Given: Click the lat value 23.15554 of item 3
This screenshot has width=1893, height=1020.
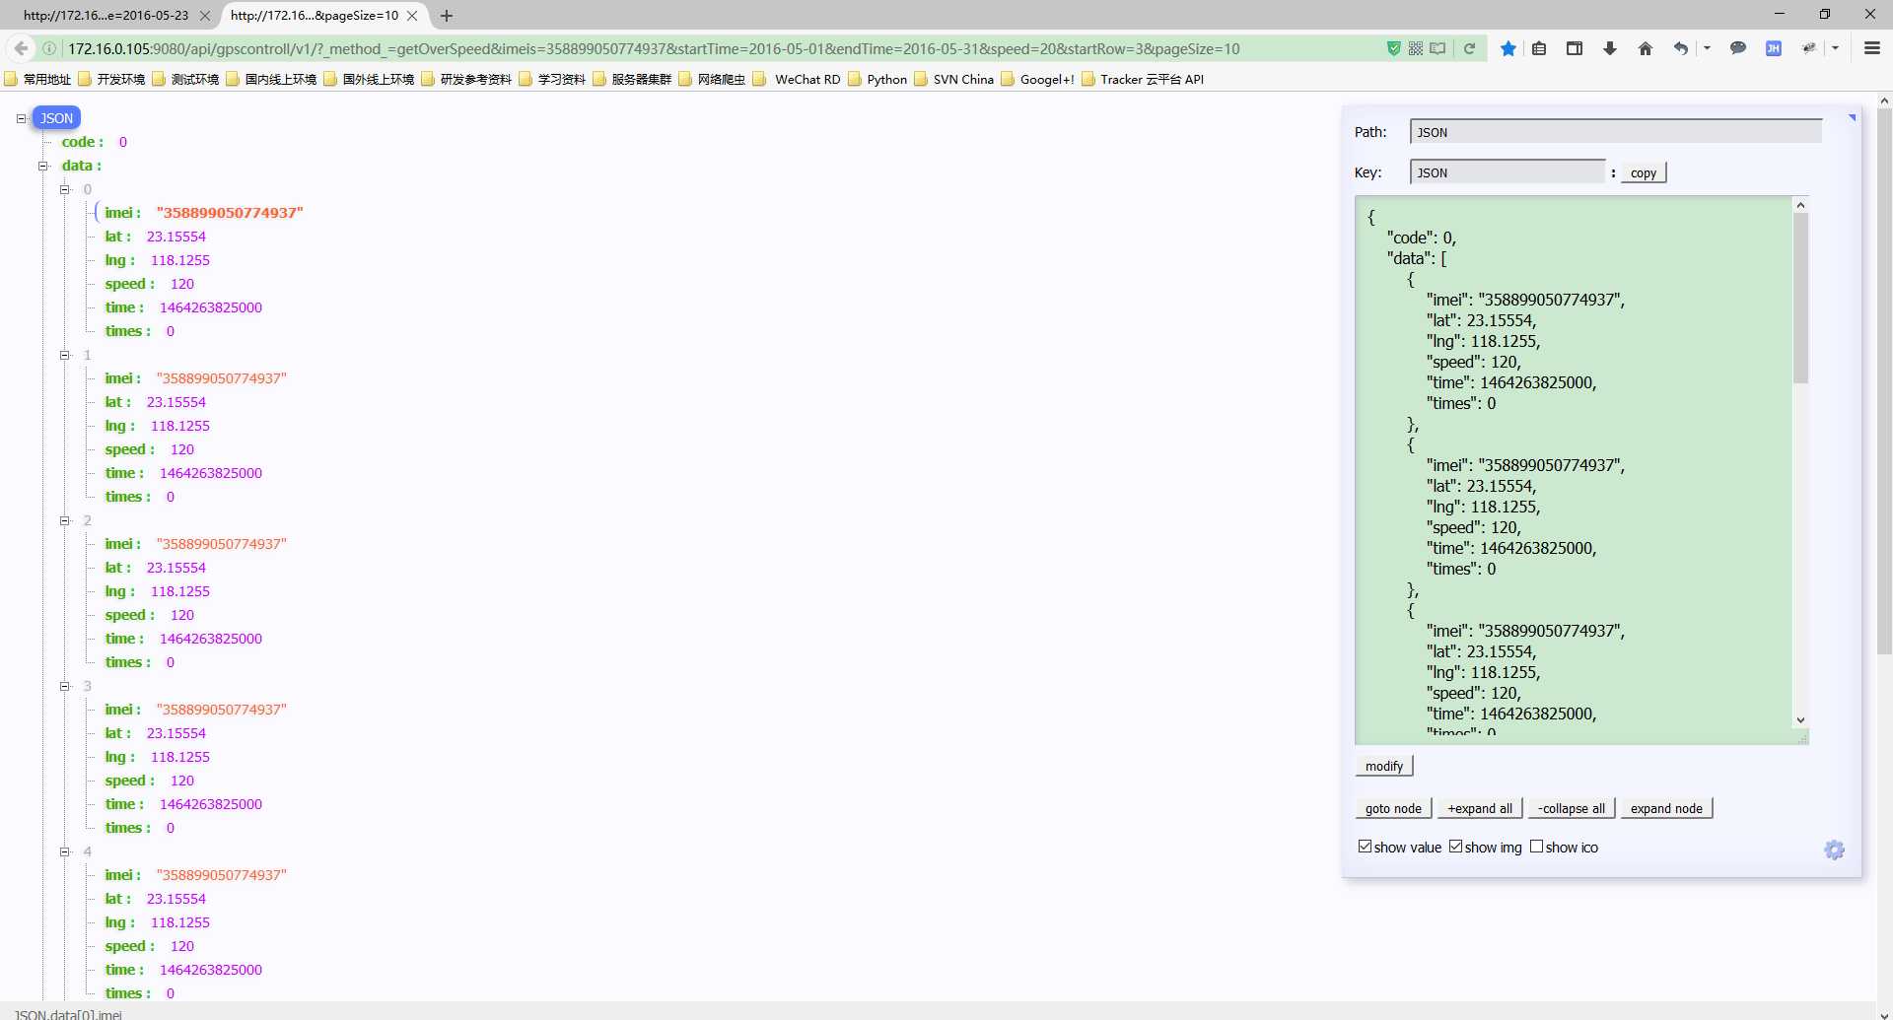Looking at the screenshot, I should tap(176, 733).
